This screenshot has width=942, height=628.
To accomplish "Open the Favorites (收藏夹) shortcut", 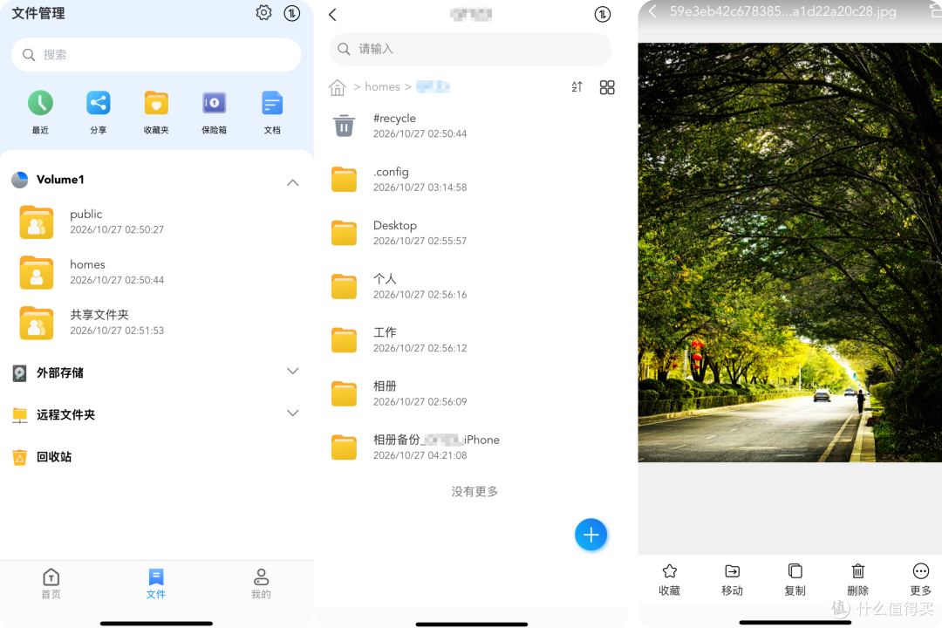I will [x=156, y=112].
